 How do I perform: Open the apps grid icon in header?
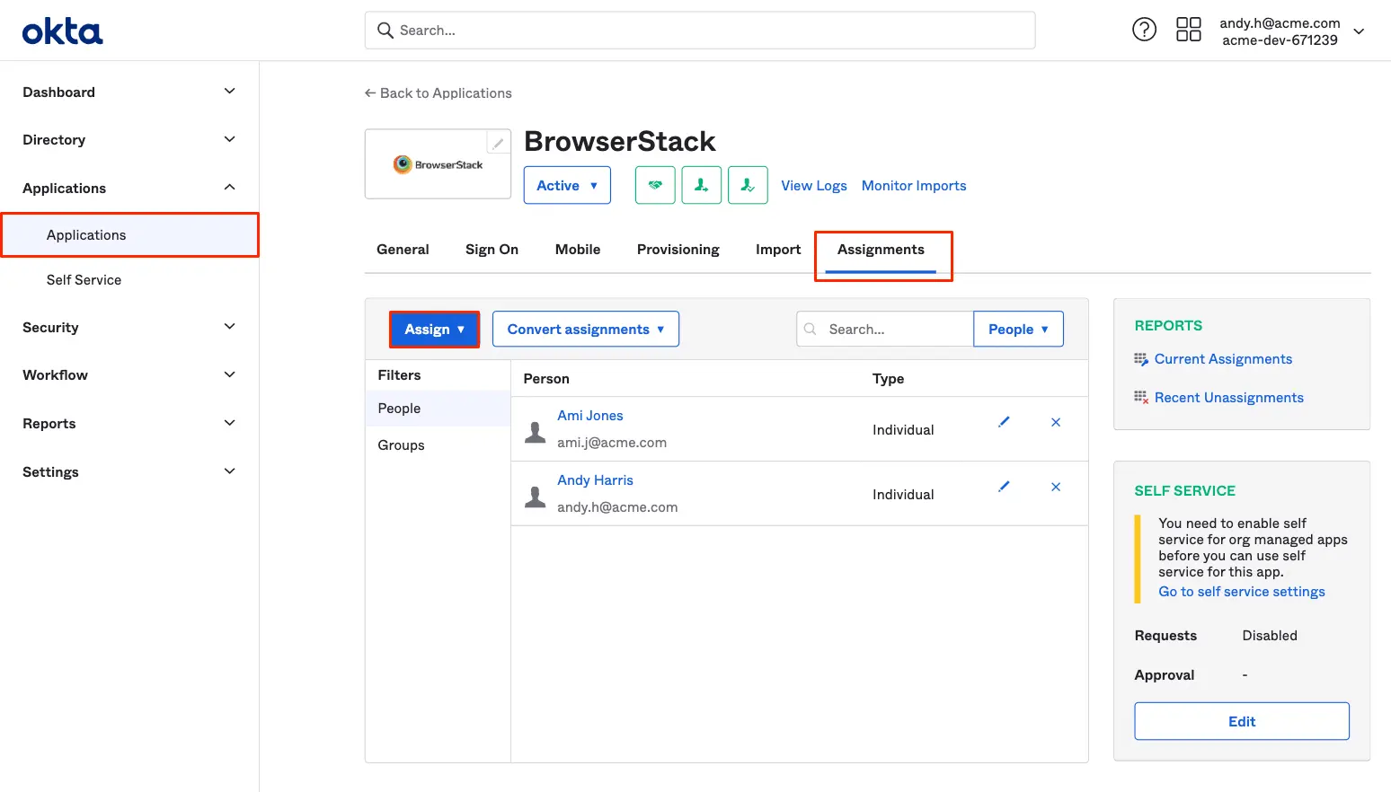[1188, 30]
